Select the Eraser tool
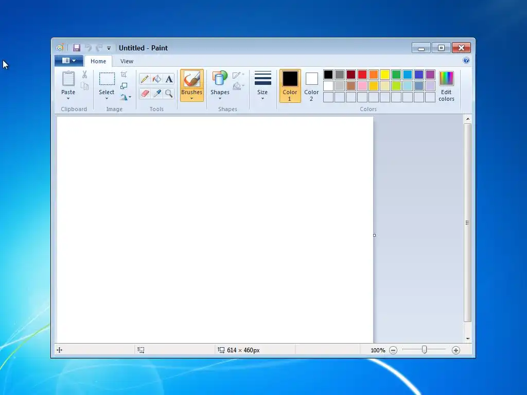The height and width of the screenshot is (395, 527). pyautogui.click(x=145, y=93)
